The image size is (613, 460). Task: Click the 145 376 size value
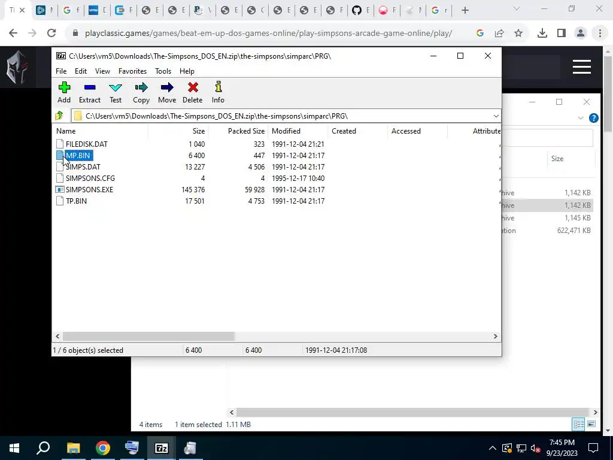pos(193,190)
